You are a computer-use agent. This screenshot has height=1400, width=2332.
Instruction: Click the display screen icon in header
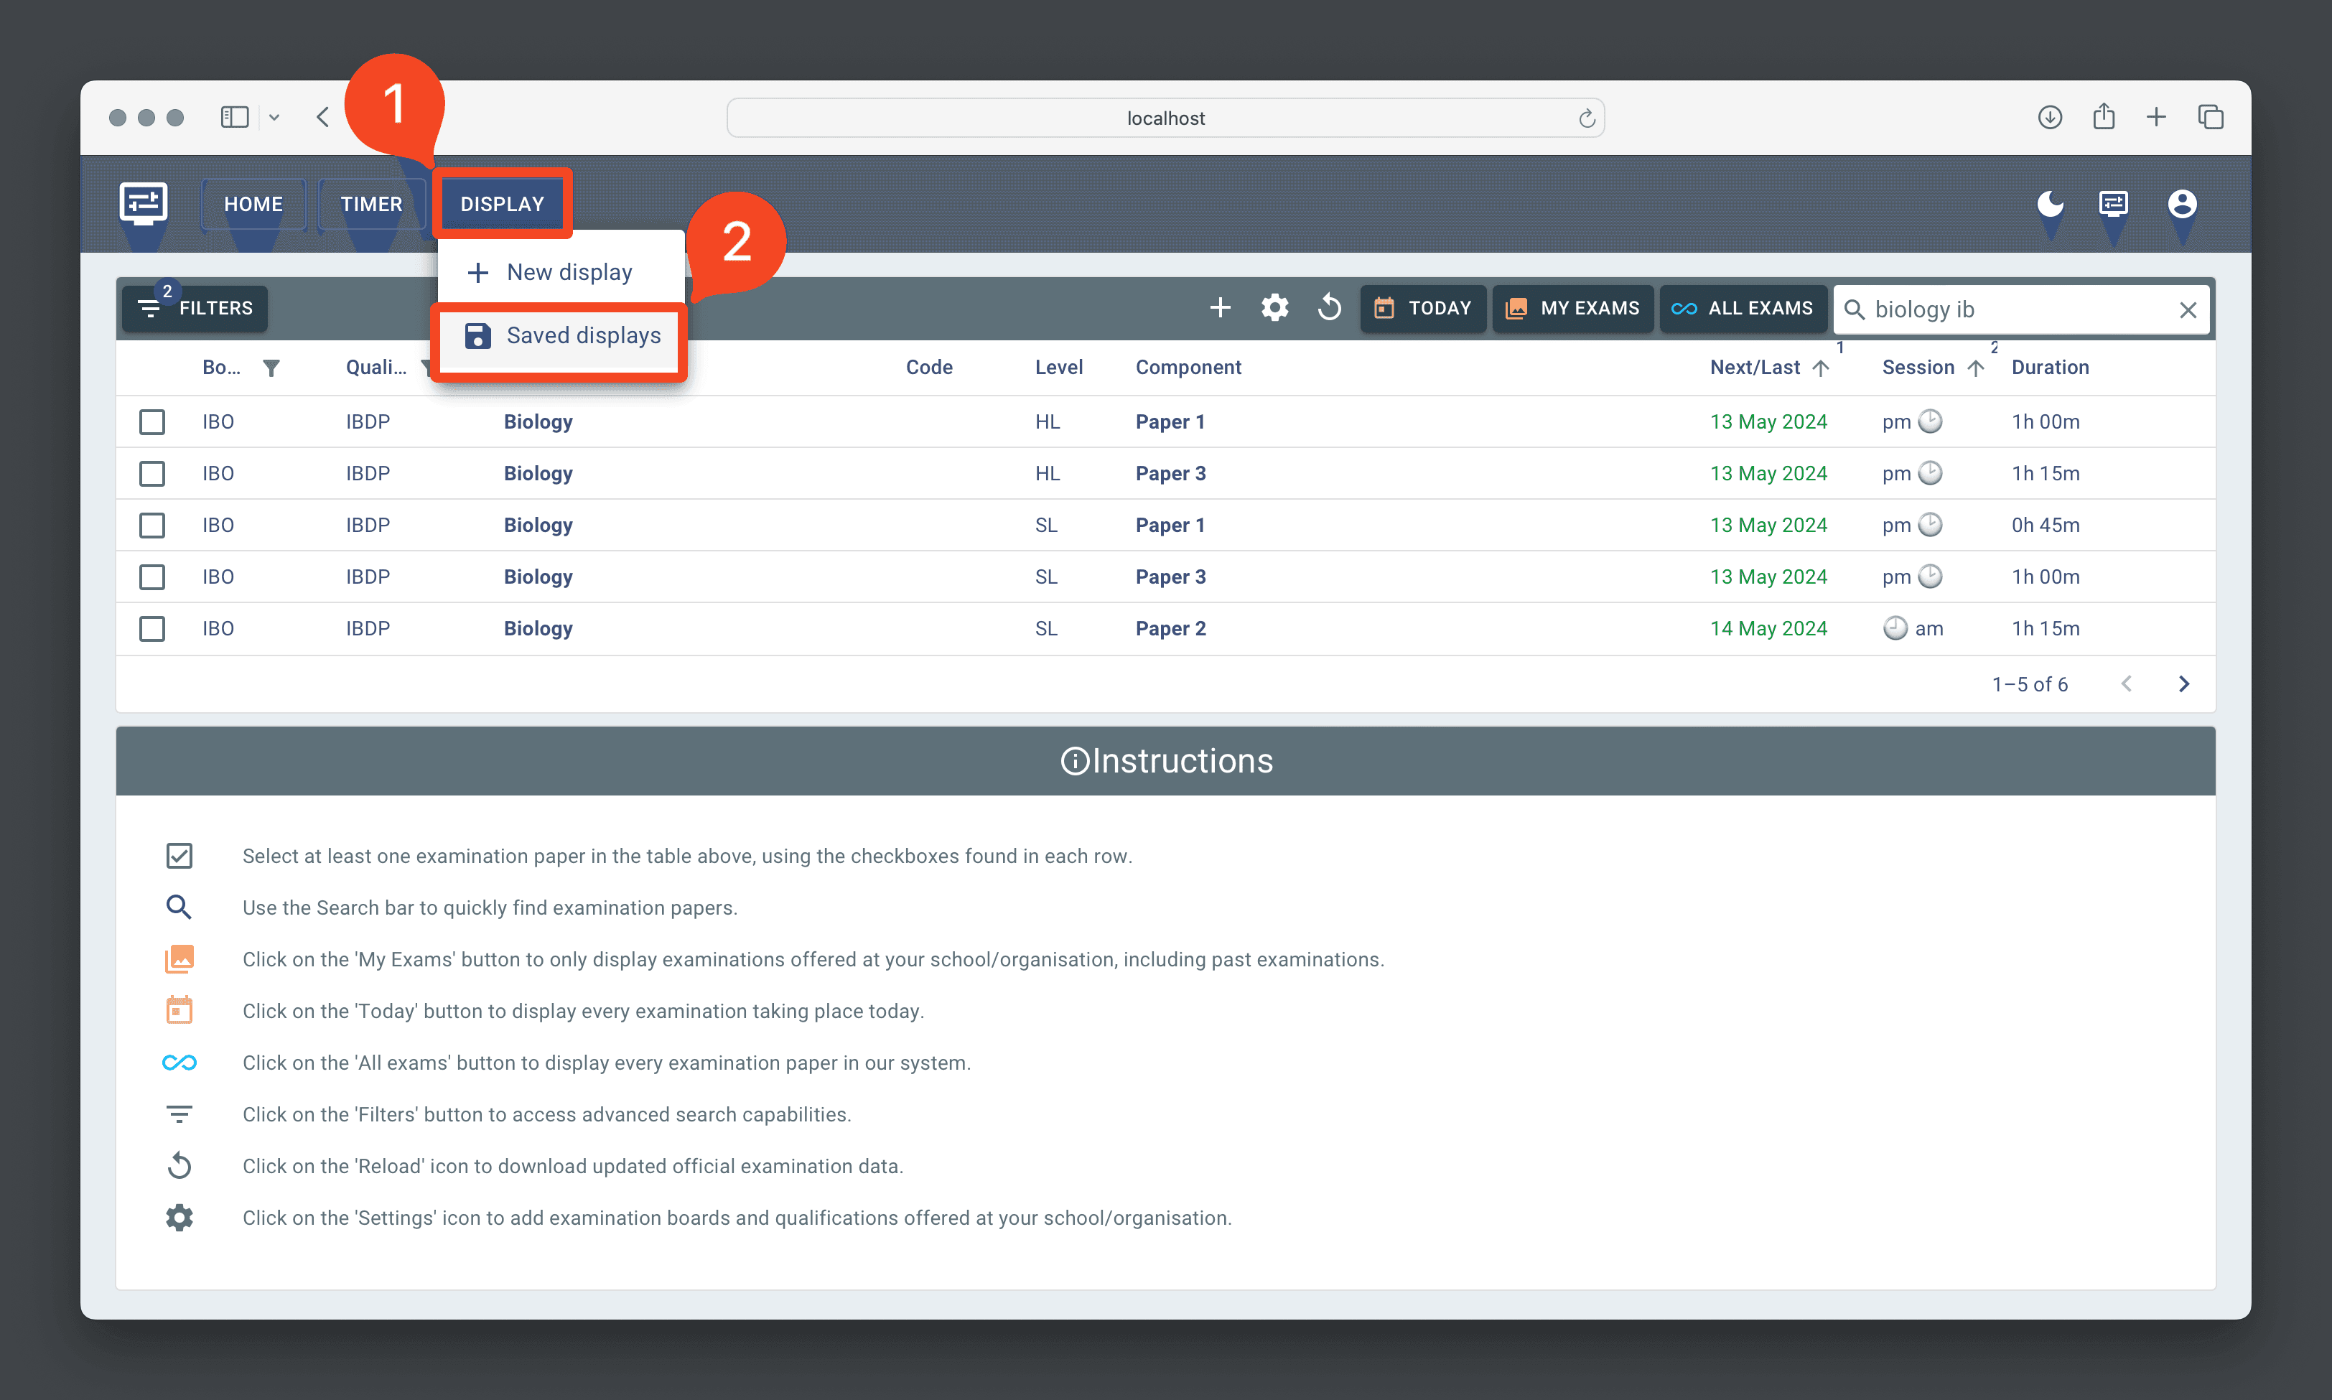[x=2113, y=204]
